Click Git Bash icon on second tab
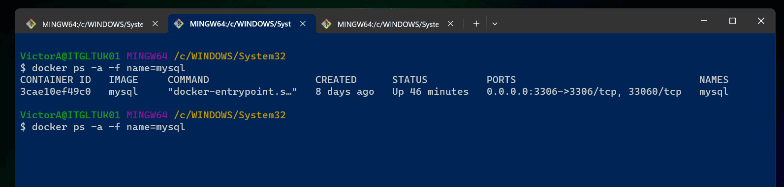Image resolution: width=784 pixels, height=187 pixels. 179,24
